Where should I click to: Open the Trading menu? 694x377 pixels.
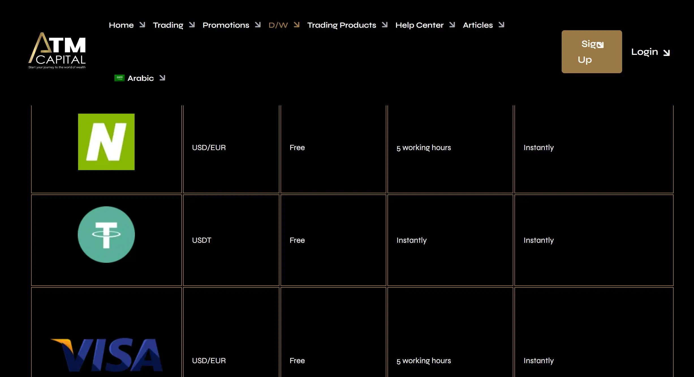(x=168, y=25)
